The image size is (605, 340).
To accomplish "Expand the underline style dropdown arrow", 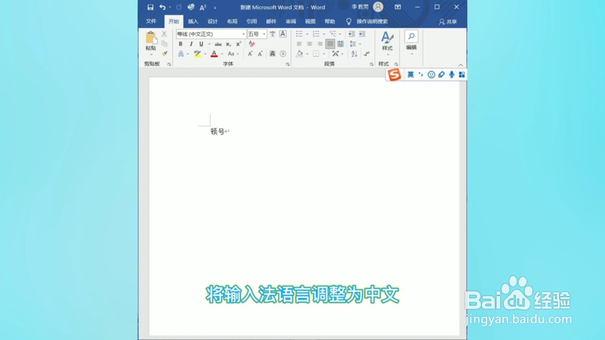I will pos(209,44).
